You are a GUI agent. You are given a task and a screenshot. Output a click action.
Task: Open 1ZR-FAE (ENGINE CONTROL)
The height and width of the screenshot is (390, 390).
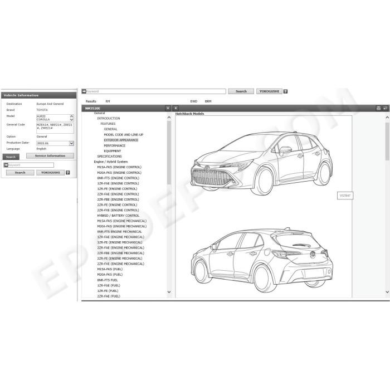[x=118, y=183]
